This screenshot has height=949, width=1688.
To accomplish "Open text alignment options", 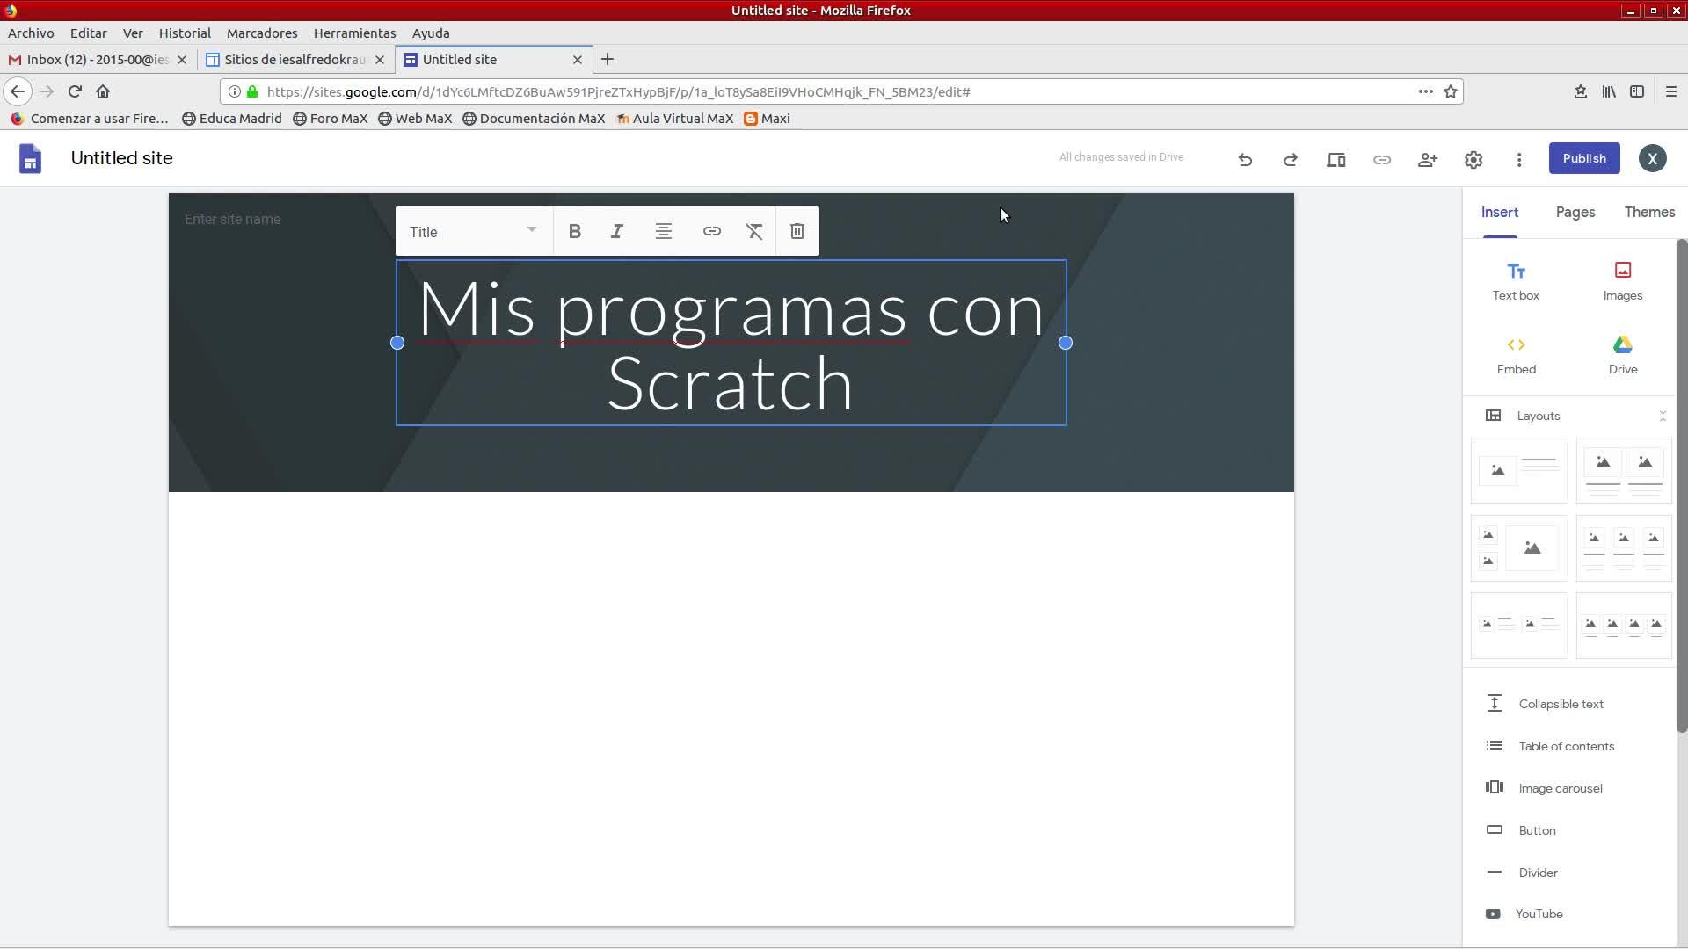I will tap(664, 231).
